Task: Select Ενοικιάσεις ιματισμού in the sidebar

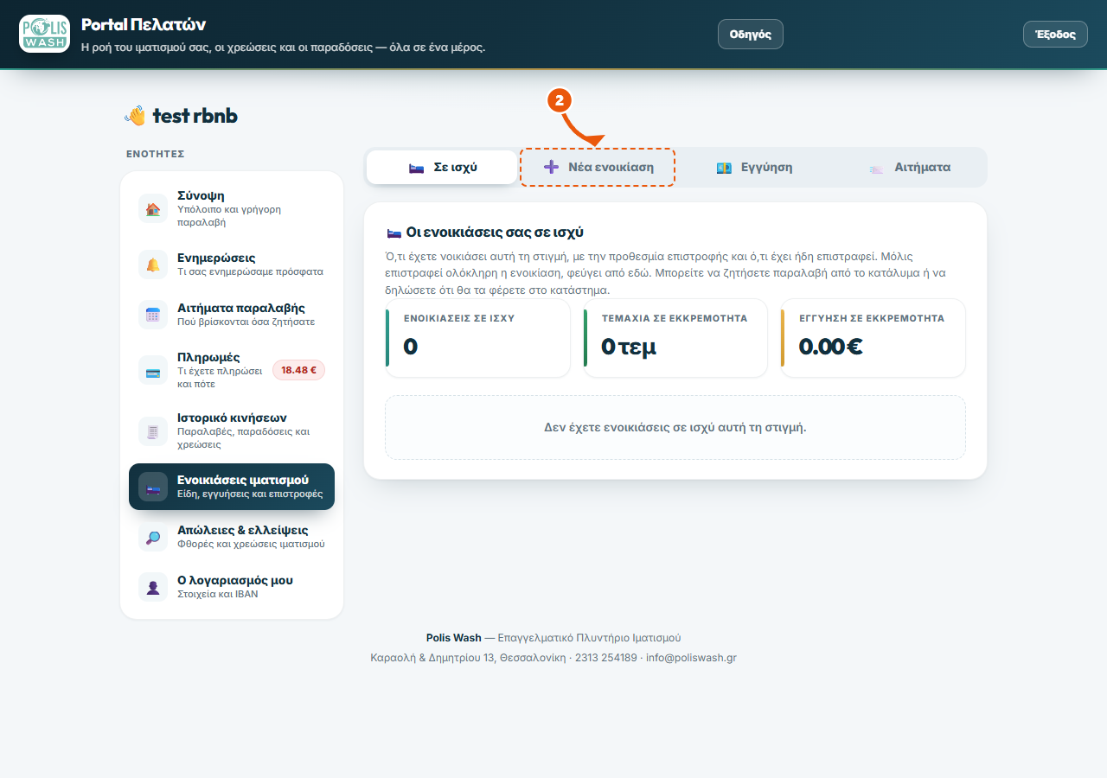Action: pos(232,487)
